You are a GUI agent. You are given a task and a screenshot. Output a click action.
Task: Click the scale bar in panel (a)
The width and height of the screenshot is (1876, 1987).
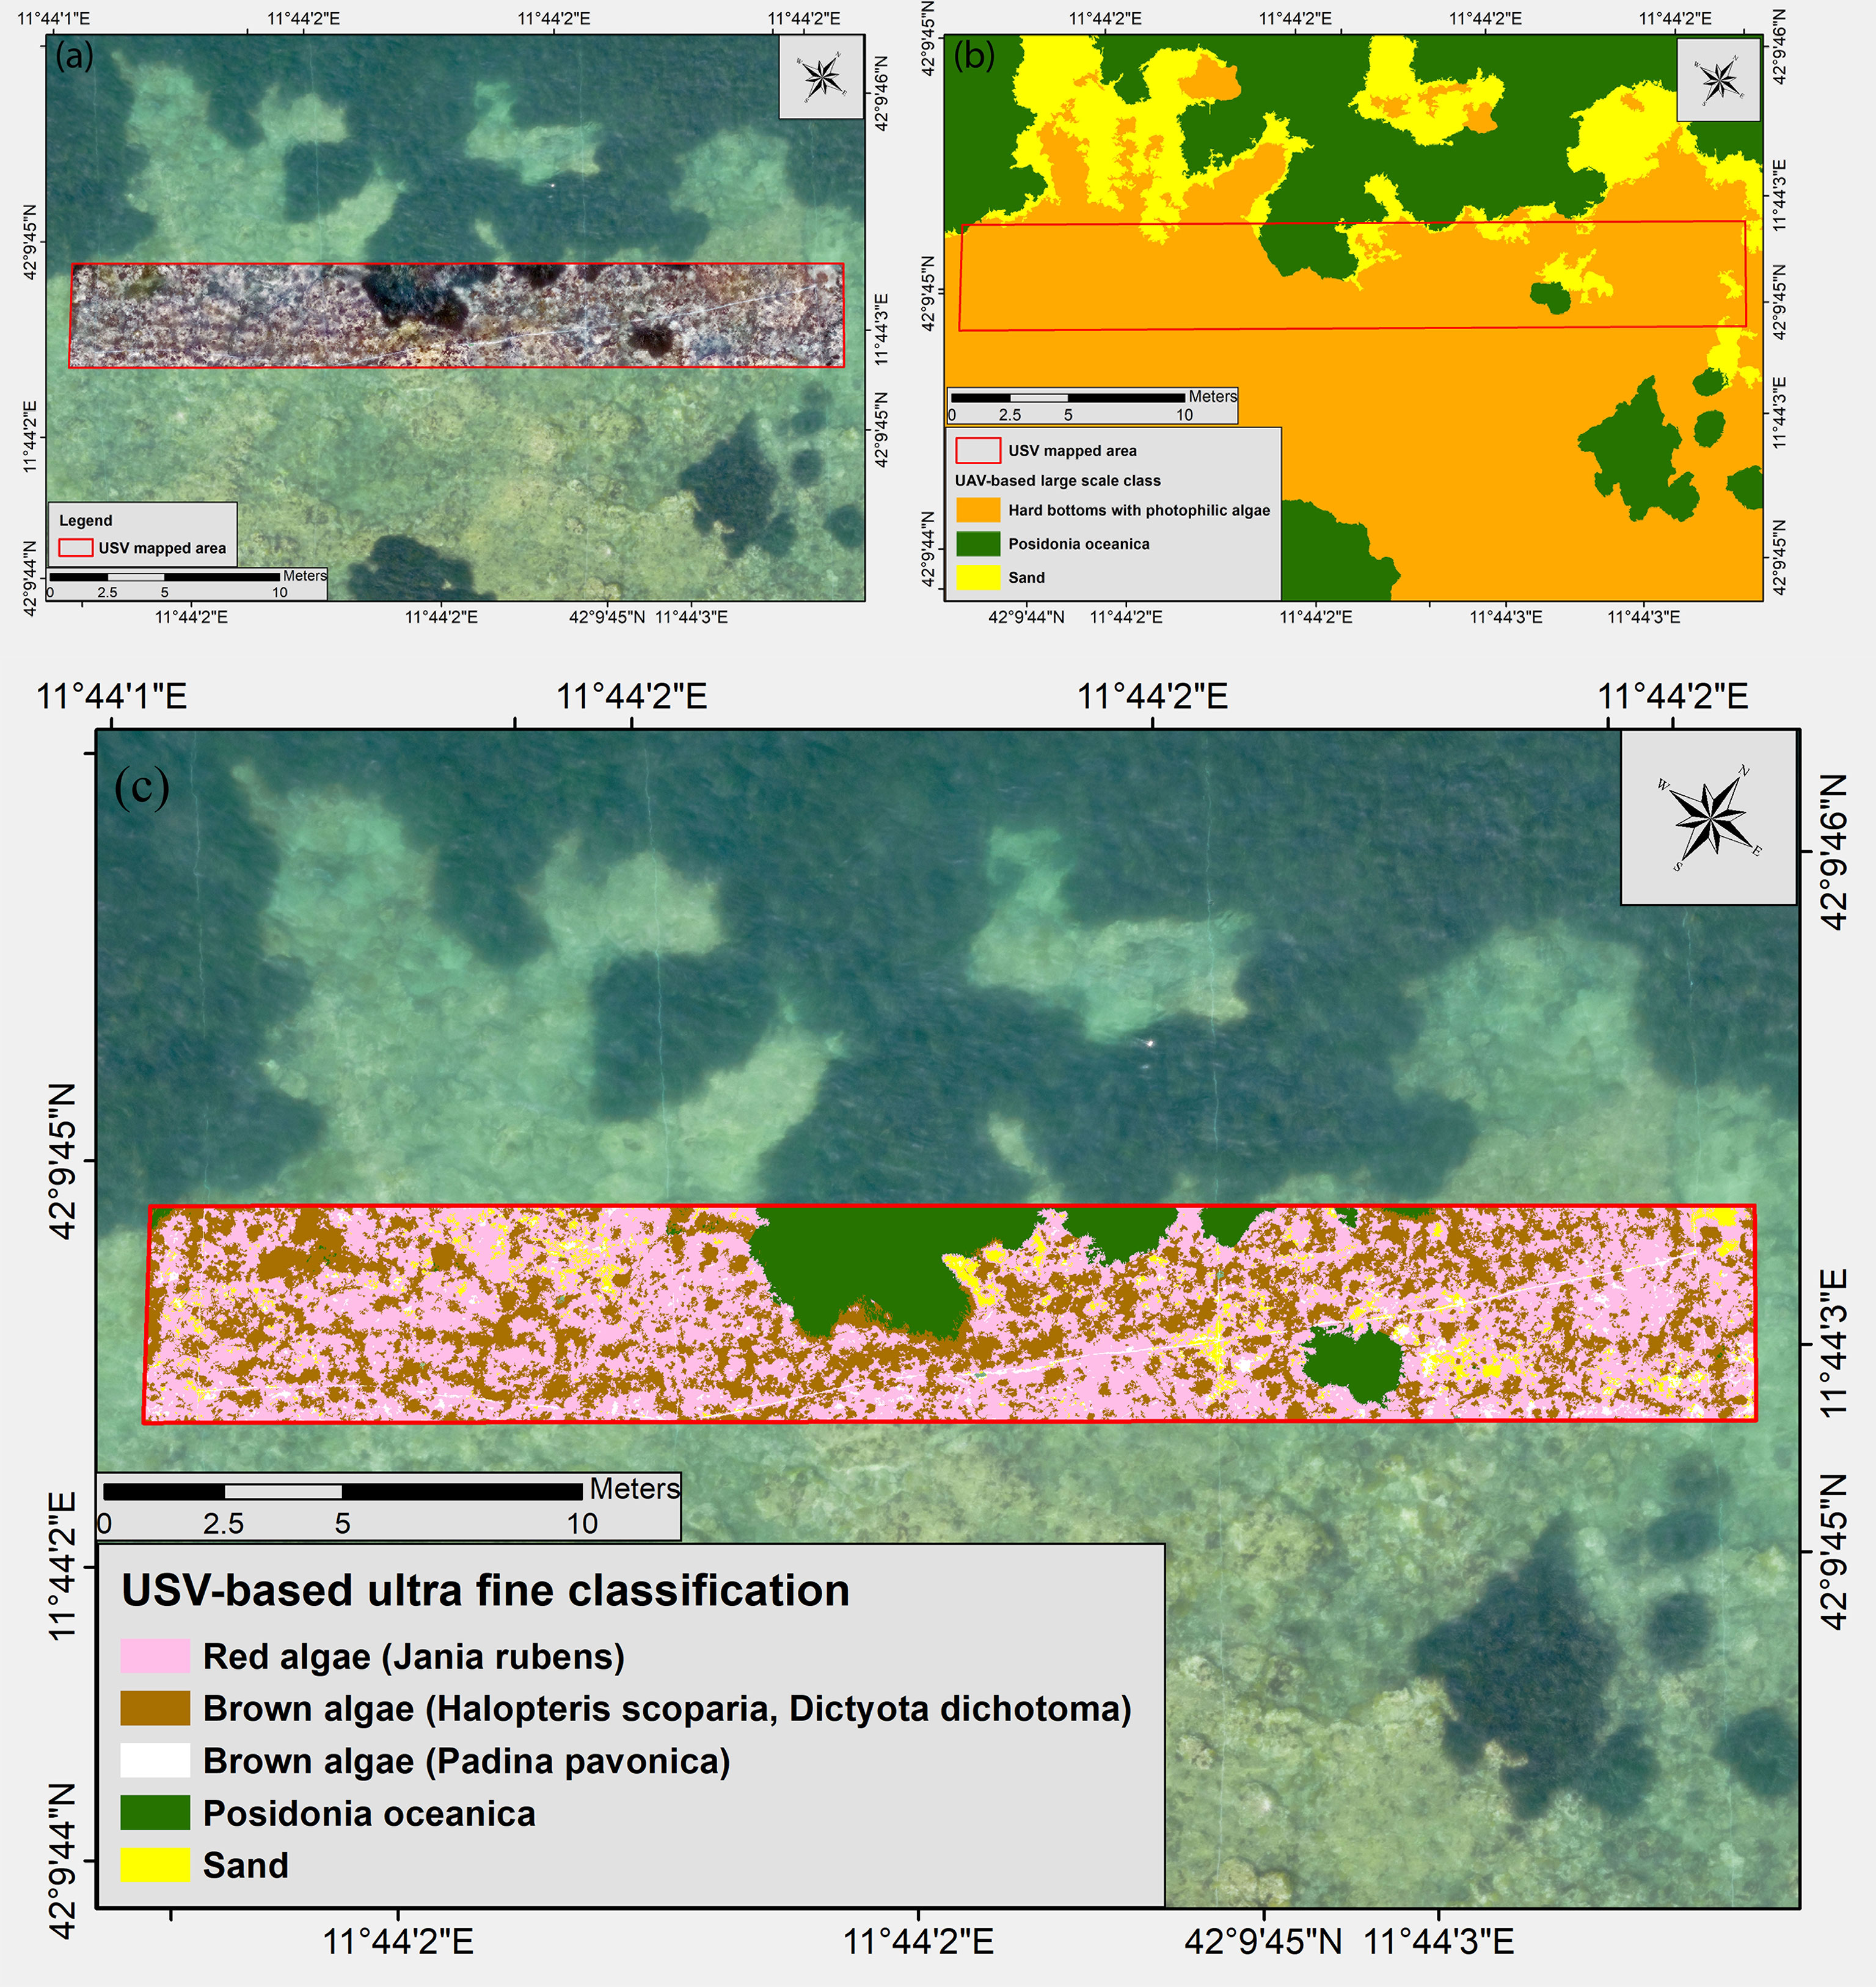click(164, 577)
